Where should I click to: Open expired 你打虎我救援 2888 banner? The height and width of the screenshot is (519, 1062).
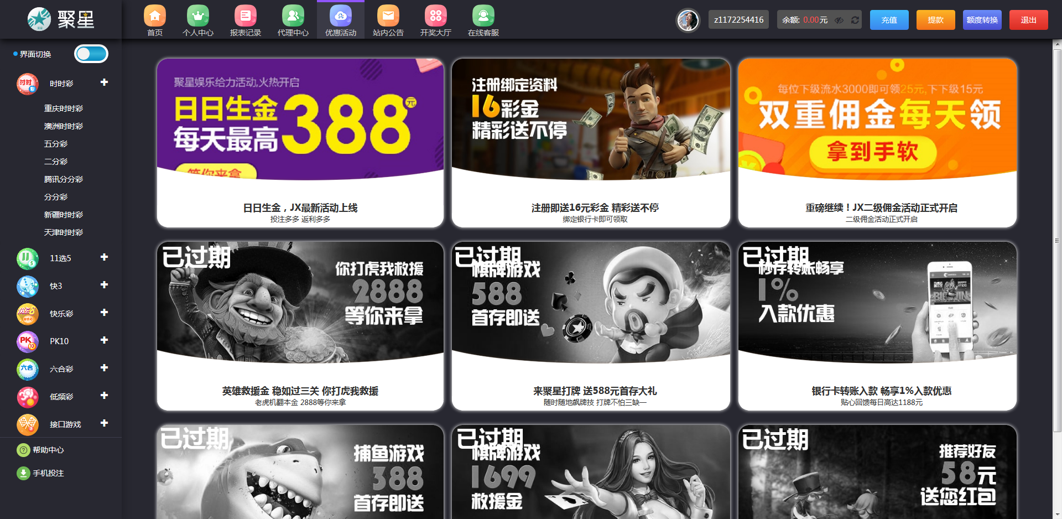(x=300, y=302)
